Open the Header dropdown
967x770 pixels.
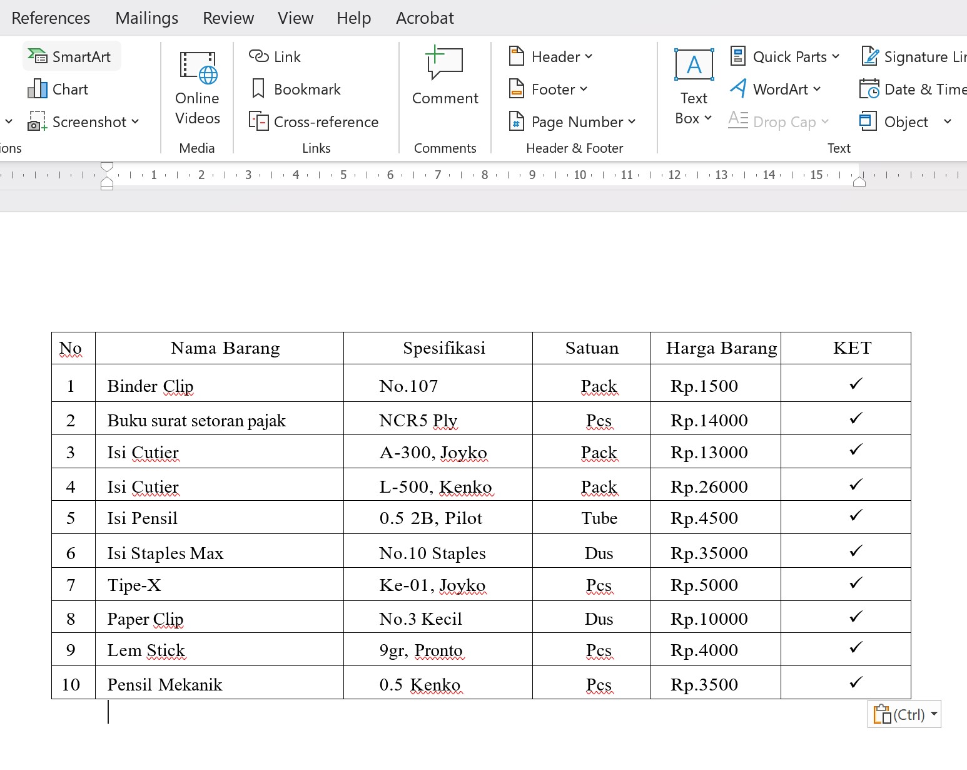(550, 56)
